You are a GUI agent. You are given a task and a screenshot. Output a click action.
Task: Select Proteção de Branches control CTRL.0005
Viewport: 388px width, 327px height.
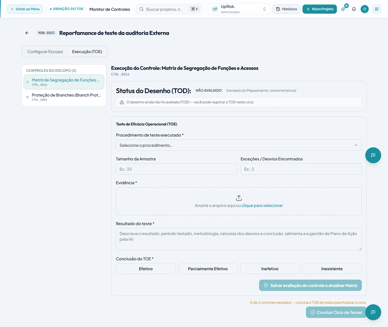pyautogui.click(x=64, y=97)
